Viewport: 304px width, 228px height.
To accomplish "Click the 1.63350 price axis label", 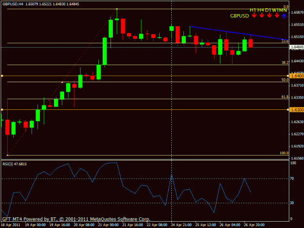I will [x=297, y=98].
